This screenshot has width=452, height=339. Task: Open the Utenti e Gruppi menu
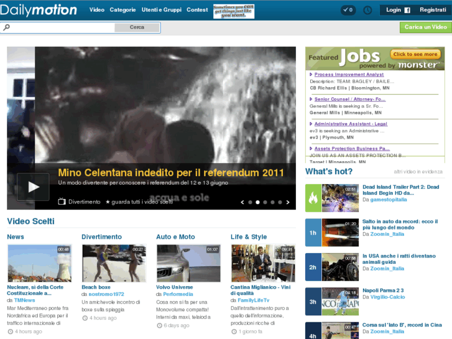tap(162, 10)
